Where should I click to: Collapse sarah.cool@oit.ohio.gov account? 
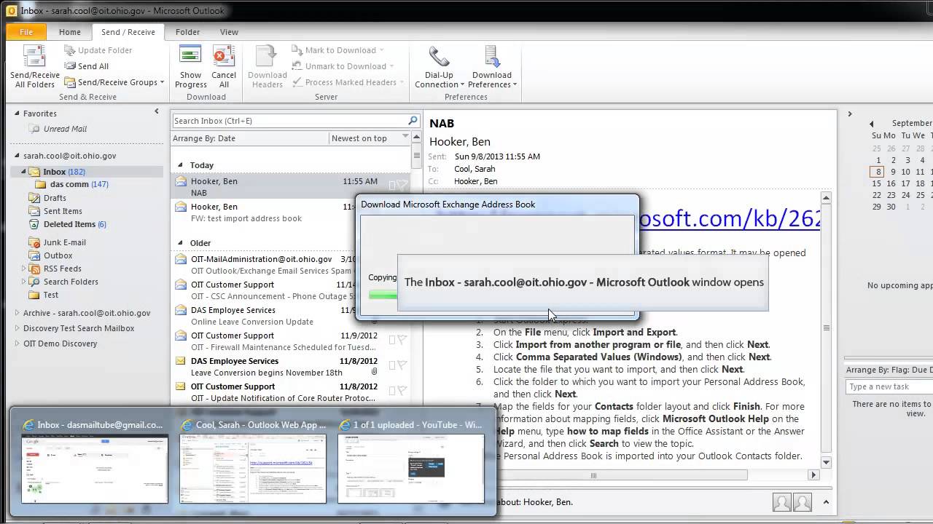click(x=17, y=156)
